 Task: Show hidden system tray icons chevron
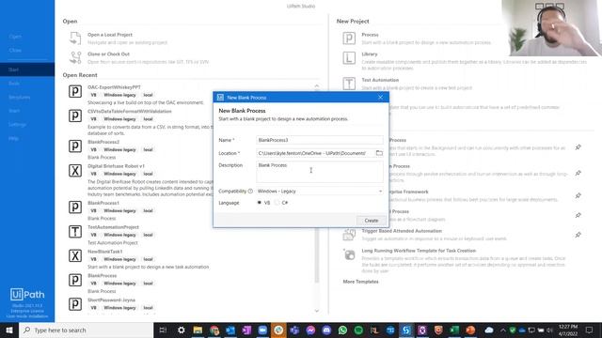tap(502, 330)
